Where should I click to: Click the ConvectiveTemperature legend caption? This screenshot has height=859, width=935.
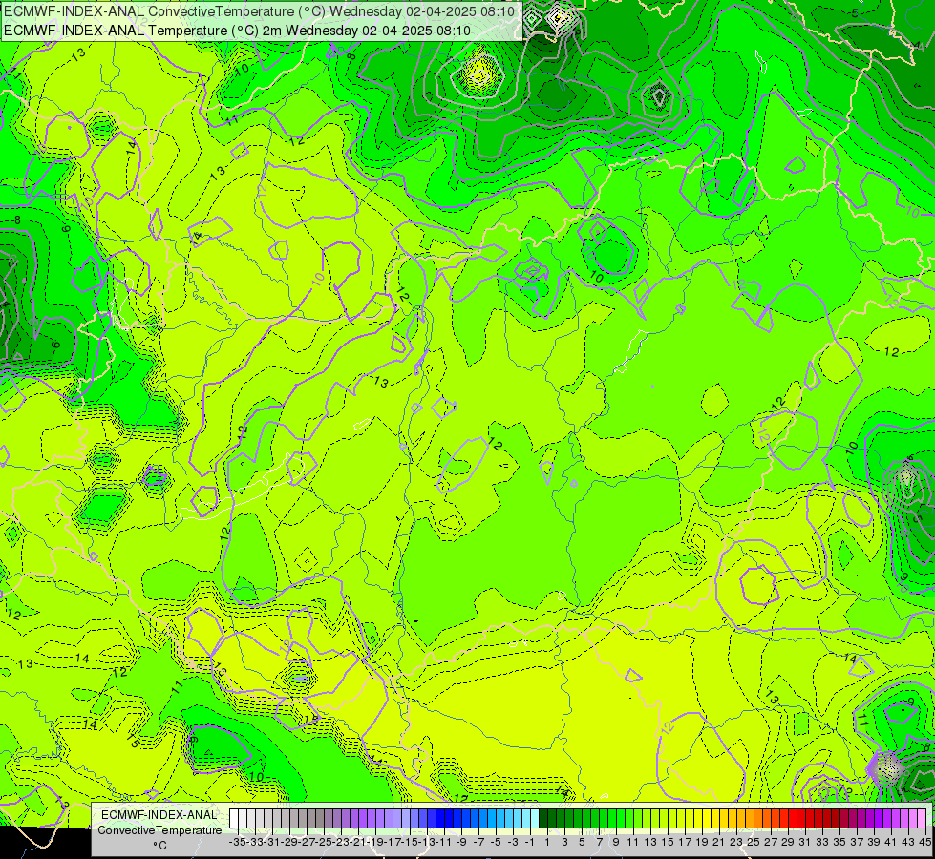pyautogui.click(x=159, y=830)
